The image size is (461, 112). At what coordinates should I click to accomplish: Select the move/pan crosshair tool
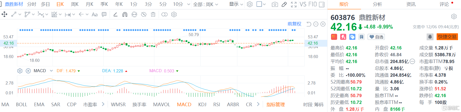4,14
